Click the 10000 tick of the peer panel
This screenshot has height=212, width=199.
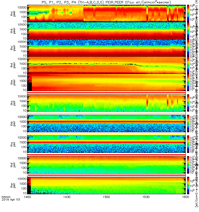(x=22, y=76)
